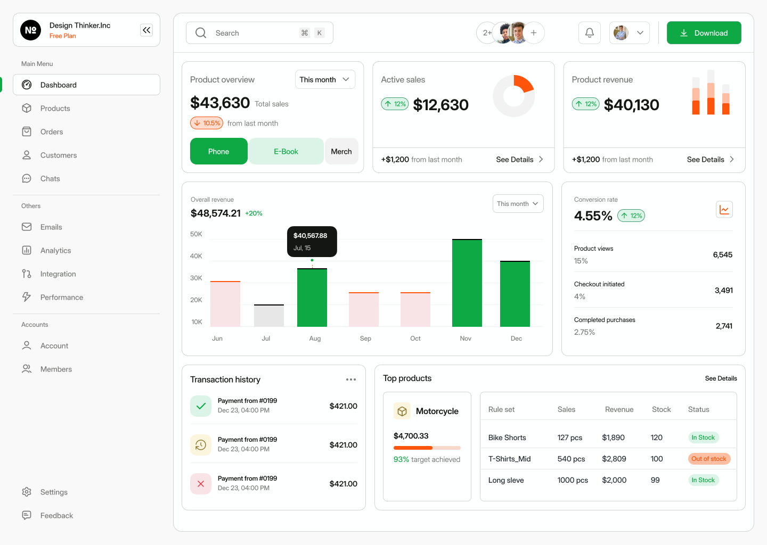The height and width of the screenshot is (545, 767).
Task: Click the Emails envelope icon
Action: coord(27,227)
